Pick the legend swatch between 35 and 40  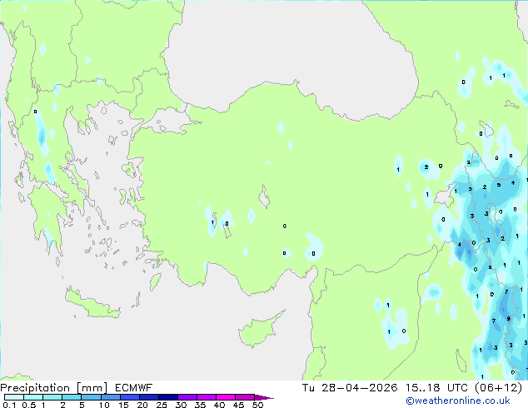click(206, 397)
